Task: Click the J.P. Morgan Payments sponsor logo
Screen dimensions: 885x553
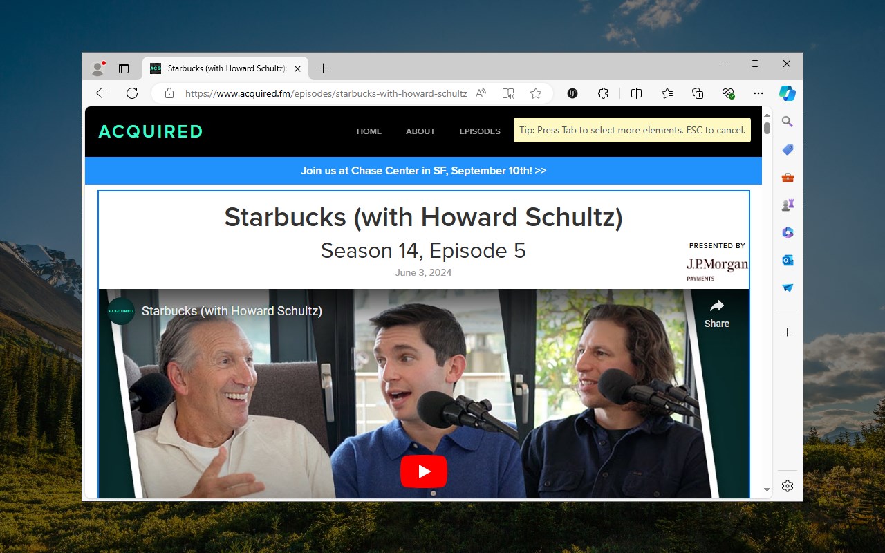Action: (717, 269)
